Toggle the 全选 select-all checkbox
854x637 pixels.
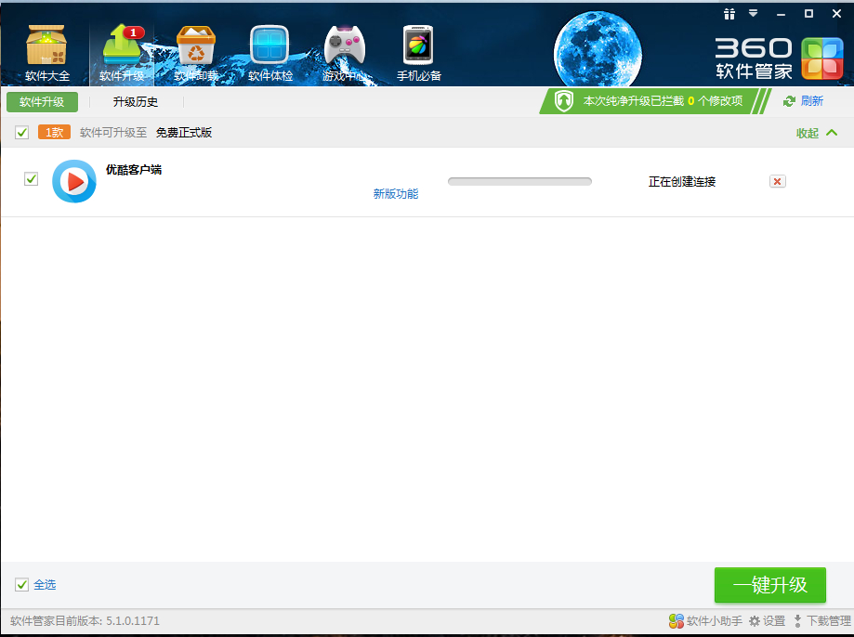click(x=21, y=585)
